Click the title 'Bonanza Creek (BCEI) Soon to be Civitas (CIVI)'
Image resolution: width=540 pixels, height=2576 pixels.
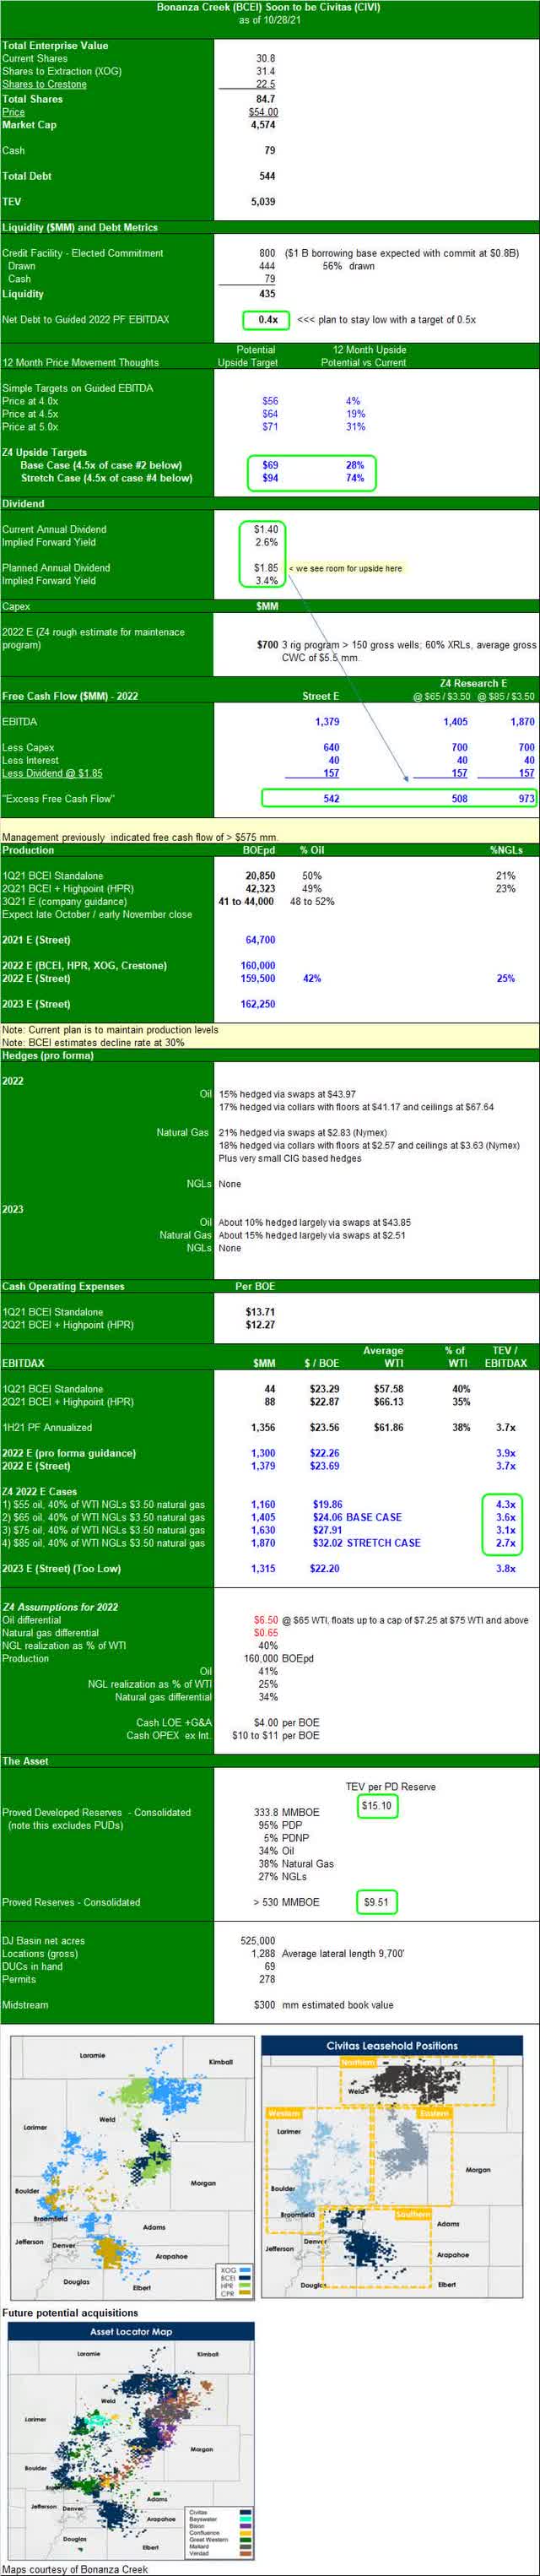(x=268, y=7)
